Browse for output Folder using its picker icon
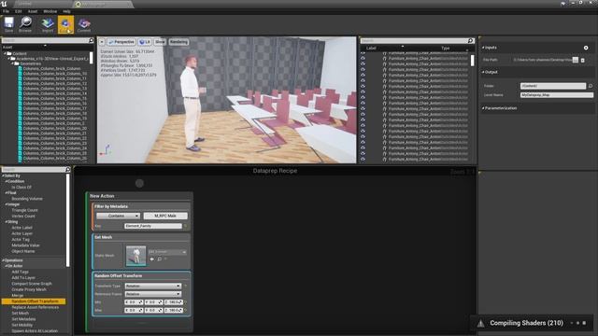 tap(590, 86)
